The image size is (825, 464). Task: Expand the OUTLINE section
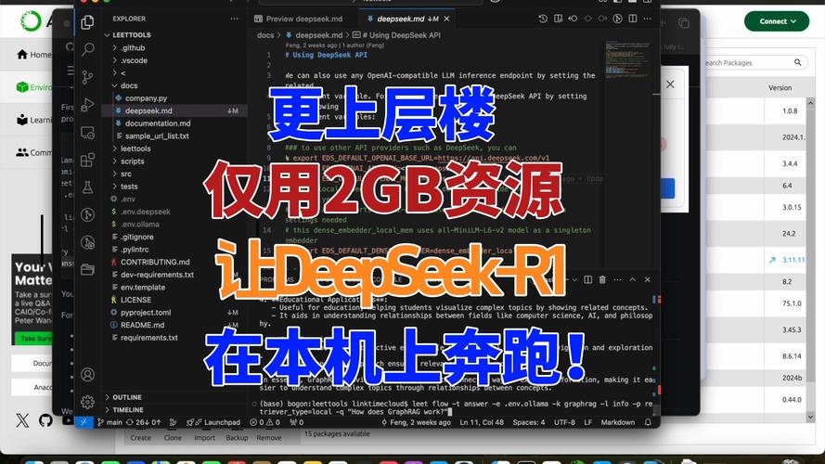(127, 397)
